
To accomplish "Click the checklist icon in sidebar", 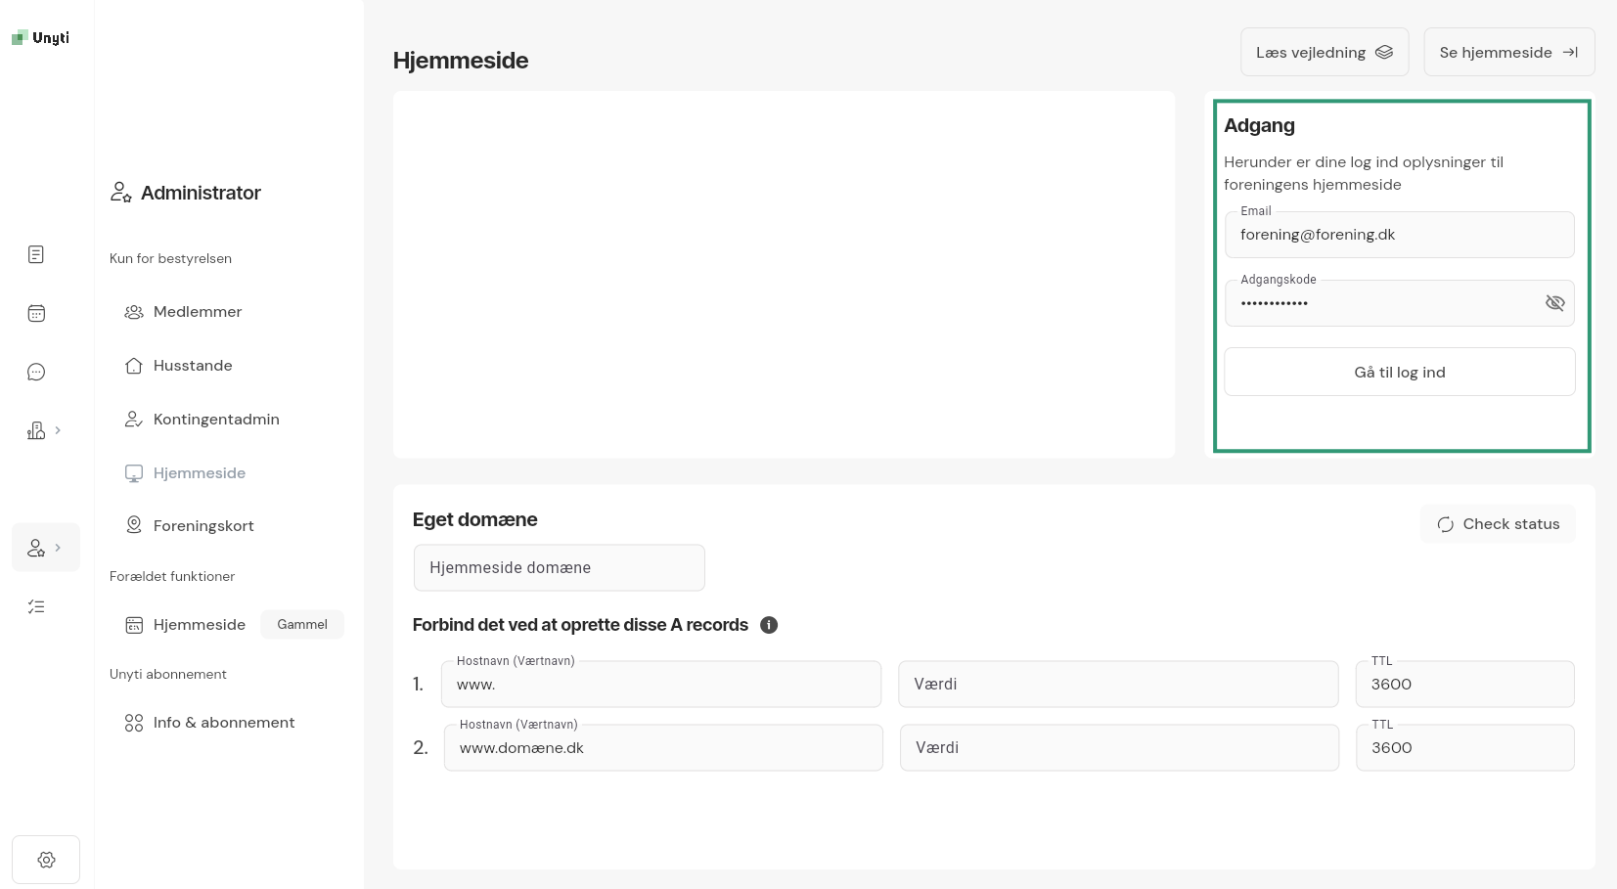I will point(36,606).
